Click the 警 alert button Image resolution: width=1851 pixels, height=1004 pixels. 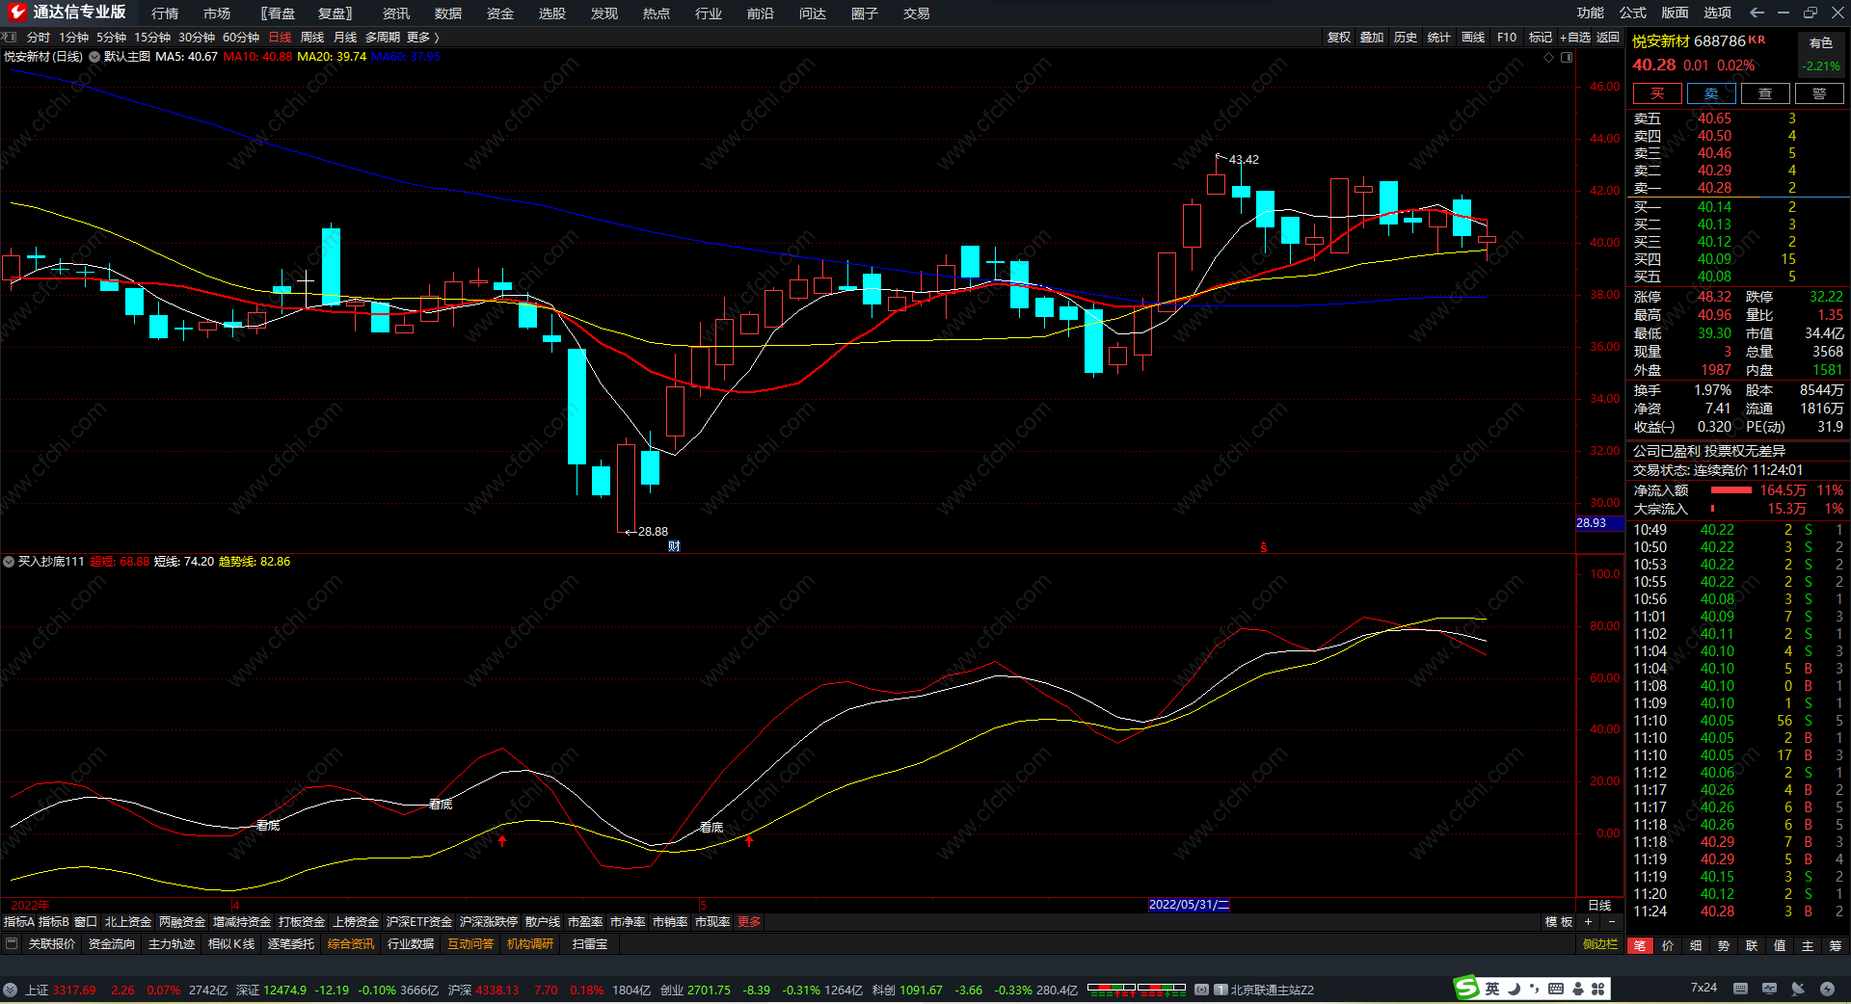pyautogui.click(x=1819, y=93)
